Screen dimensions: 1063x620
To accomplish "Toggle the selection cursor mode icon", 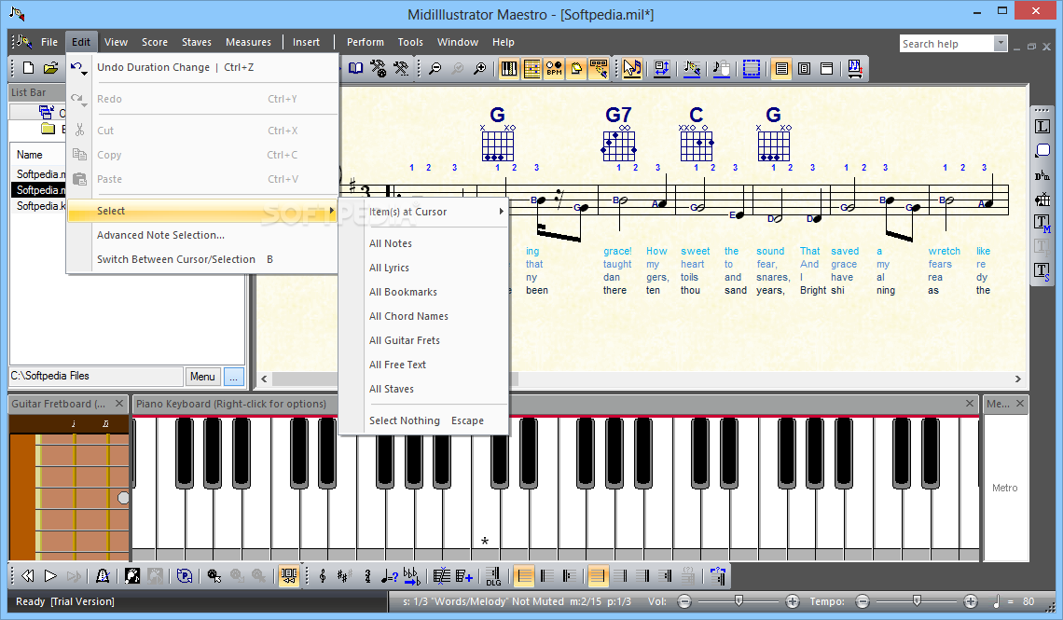I will pyautogui.click(x=632, y=68).
